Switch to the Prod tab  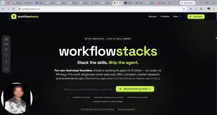[161, 3]
